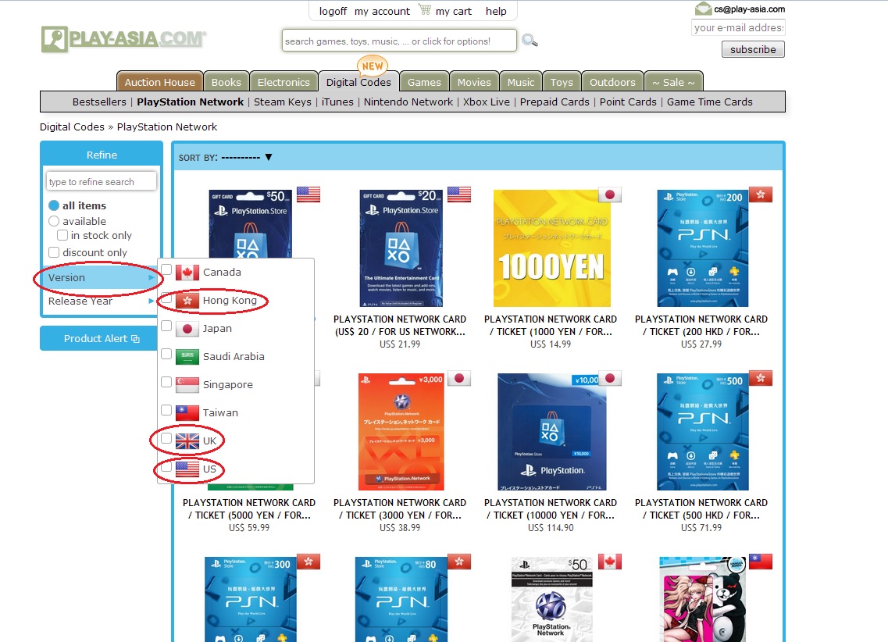This screenshot has width=888, height=642.
Task: Click the Saudi Arabia flag icon
Action: pos(187,357)
